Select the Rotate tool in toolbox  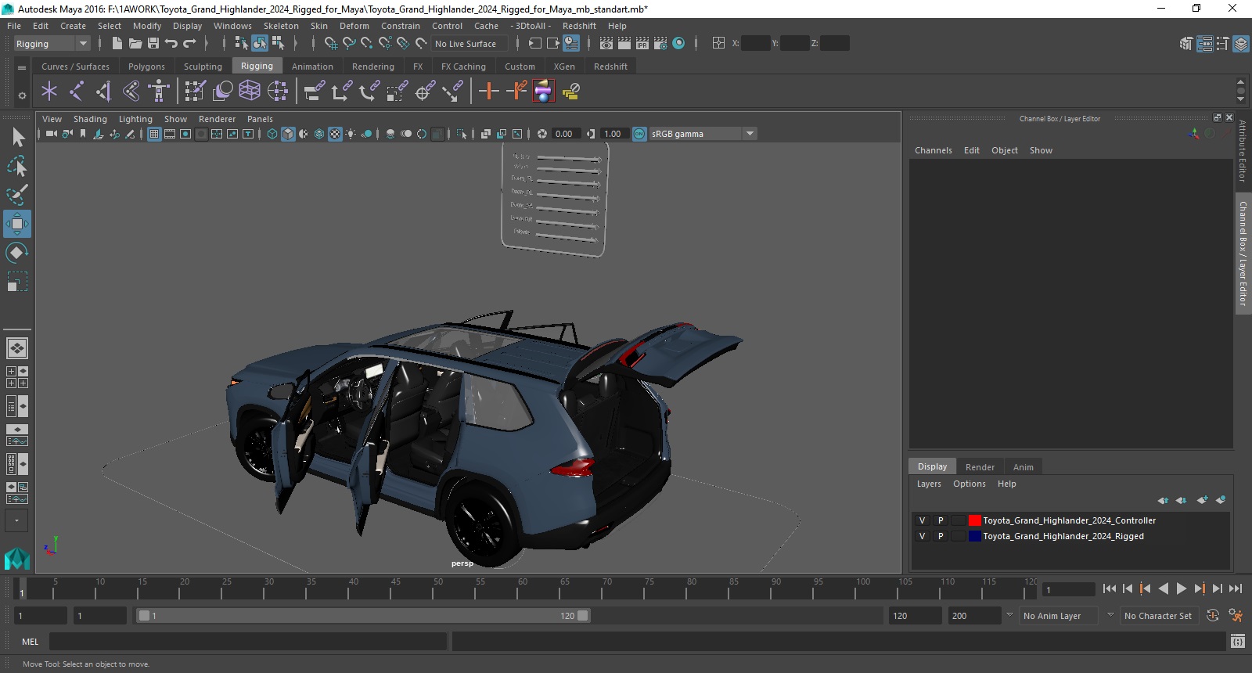pyautogui.click(x=17, y=252)
